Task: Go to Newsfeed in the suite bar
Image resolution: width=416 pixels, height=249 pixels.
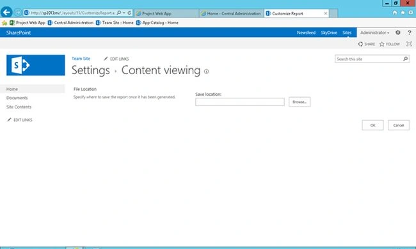Action: 306,33
